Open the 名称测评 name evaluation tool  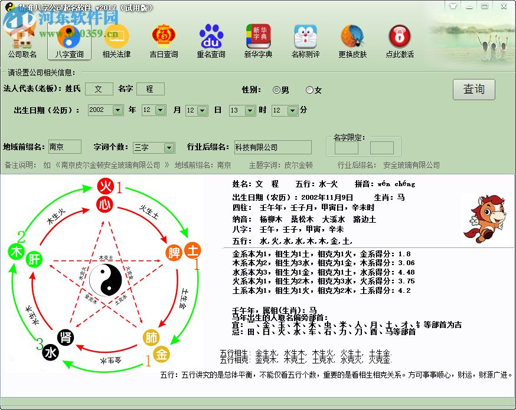coord(305,39)
